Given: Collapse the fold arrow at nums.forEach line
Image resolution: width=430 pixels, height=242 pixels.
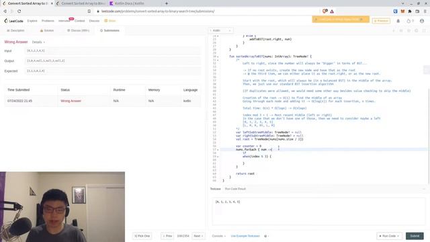Looking at the screenshot, I should [218, 150].
